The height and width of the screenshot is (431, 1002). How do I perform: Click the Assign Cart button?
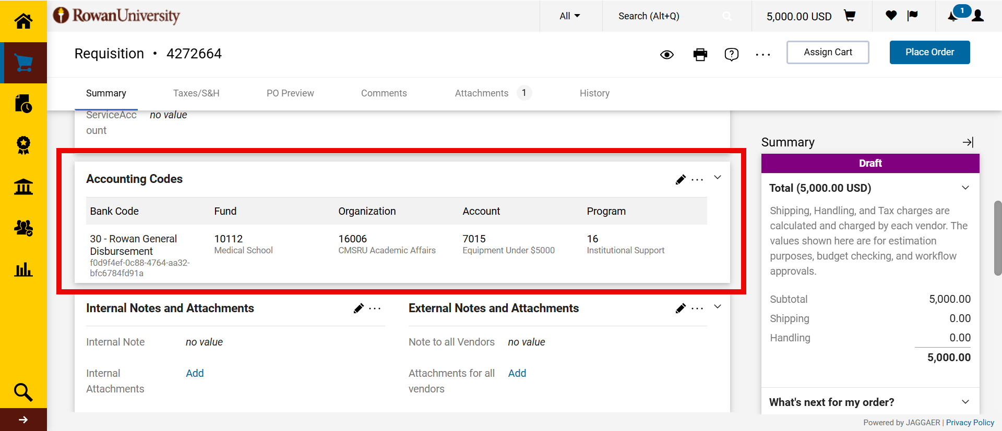coord(827,52)
